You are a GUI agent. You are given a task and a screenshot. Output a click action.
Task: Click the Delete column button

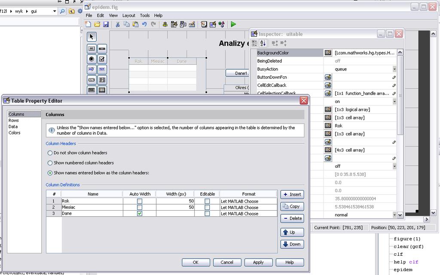pyautogui.click(x=292, y=218)
